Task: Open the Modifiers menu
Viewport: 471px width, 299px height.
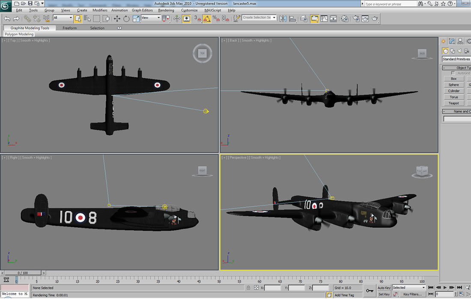Action: click(x=100, y=10)
